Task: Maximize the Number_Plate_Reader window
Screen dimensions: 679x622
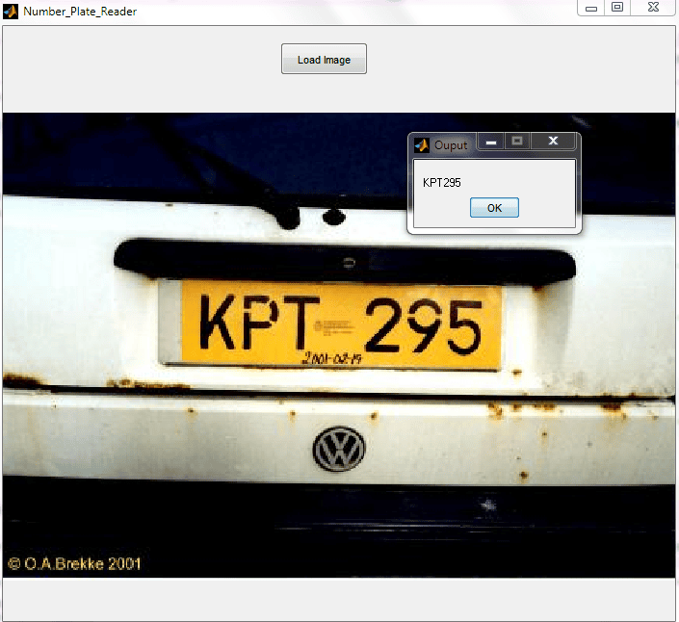Action: click(x=617, y=8)
